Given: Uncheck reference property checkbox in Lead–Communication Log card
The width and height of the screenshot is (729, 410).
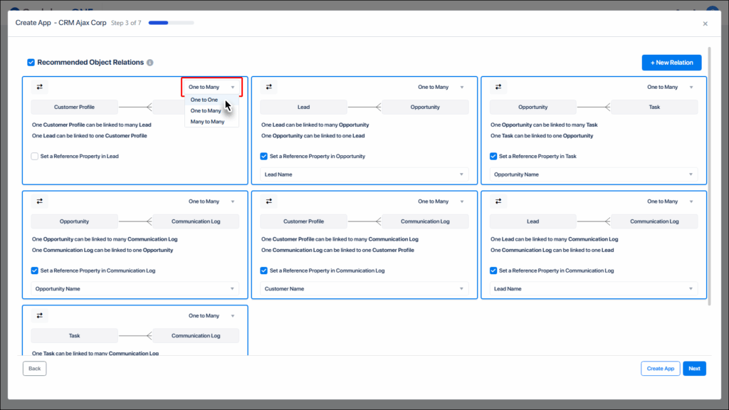Looking at the screenshot, I should pyautogui.click(x=493, y=270).
